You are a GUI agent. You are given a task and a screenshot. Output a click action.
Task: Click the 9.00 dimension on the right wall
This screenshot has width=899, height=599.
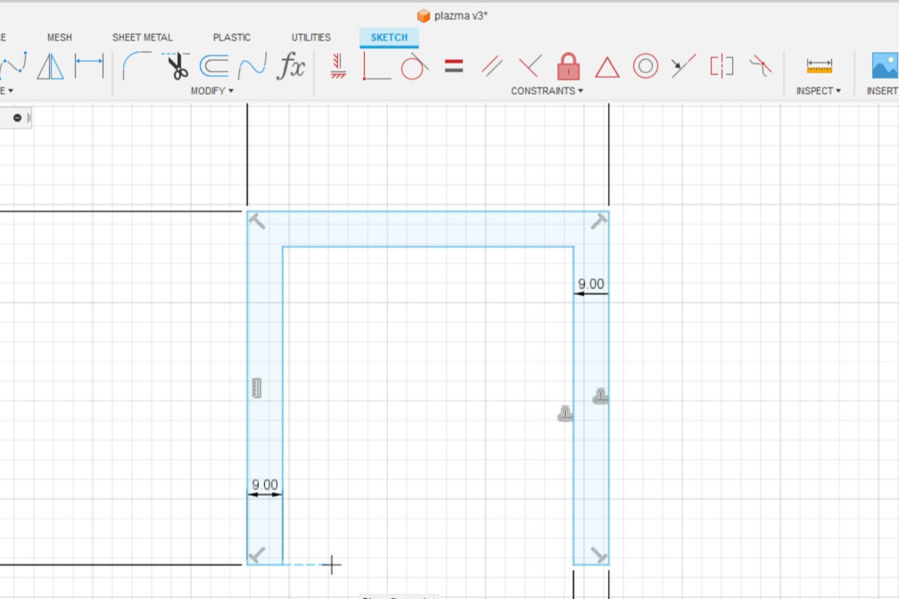(x=589, y=284)
